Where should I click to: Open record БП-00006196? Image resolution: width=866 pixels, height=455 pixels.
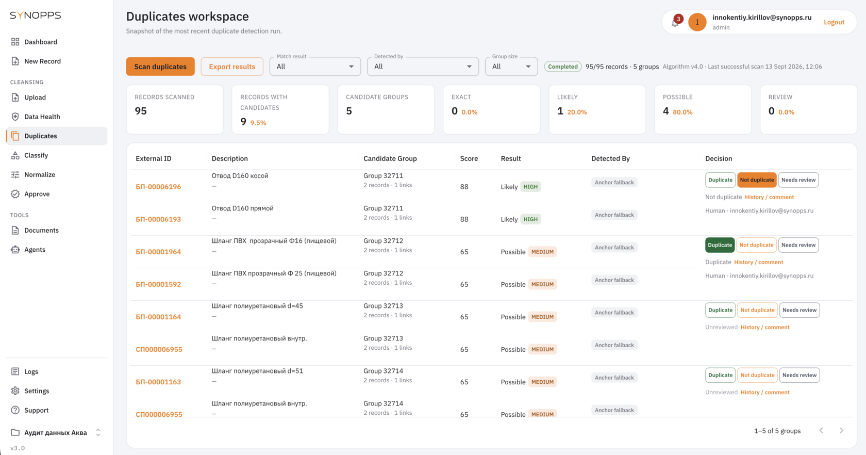158,187
